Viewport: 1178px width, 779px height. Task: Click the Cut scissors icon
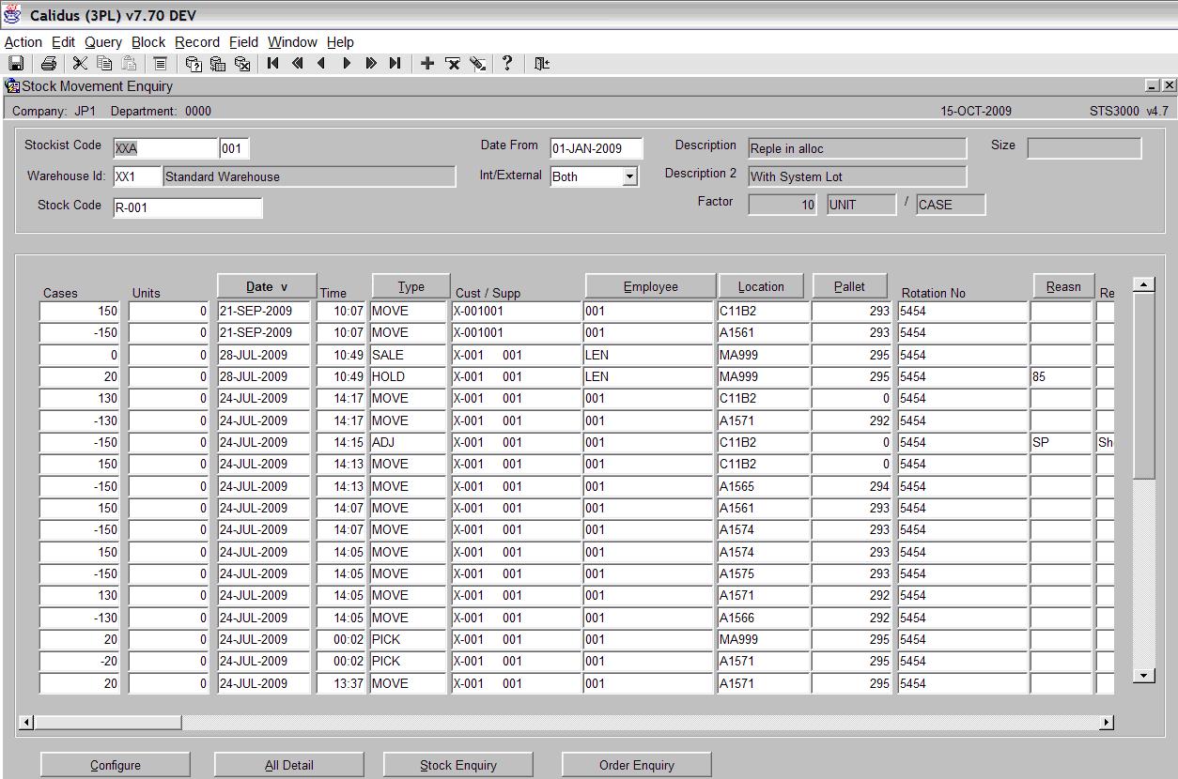80,64
